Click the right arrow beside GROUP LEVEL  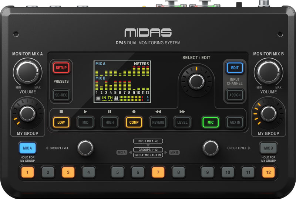coord(249,148)
